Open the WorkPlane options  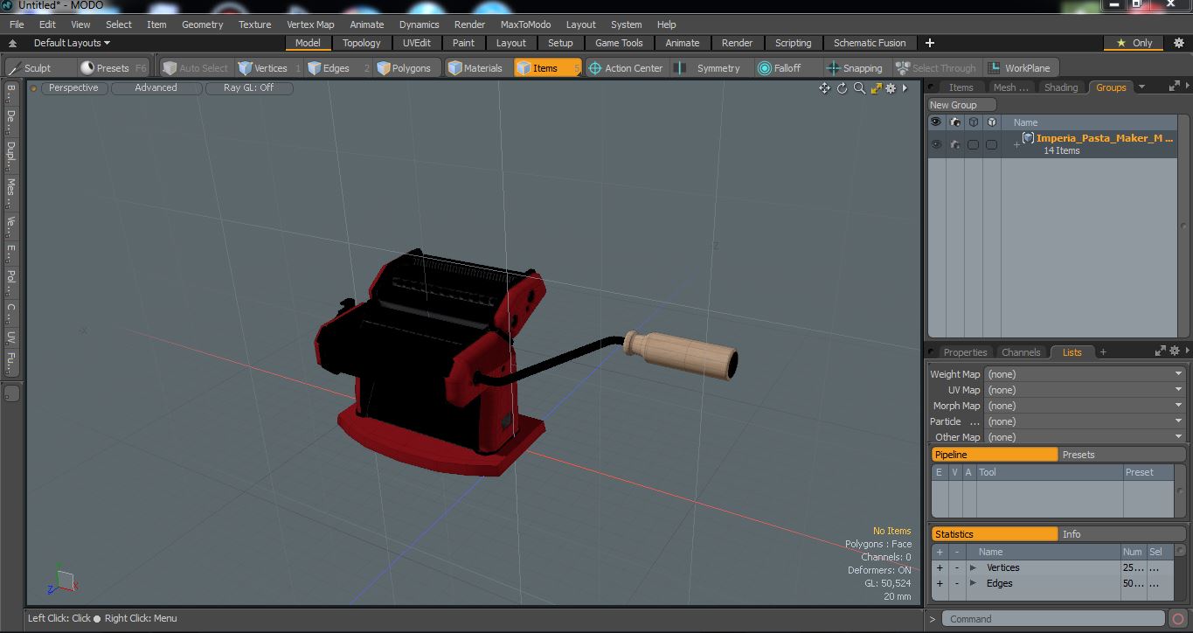point(1022,68)
